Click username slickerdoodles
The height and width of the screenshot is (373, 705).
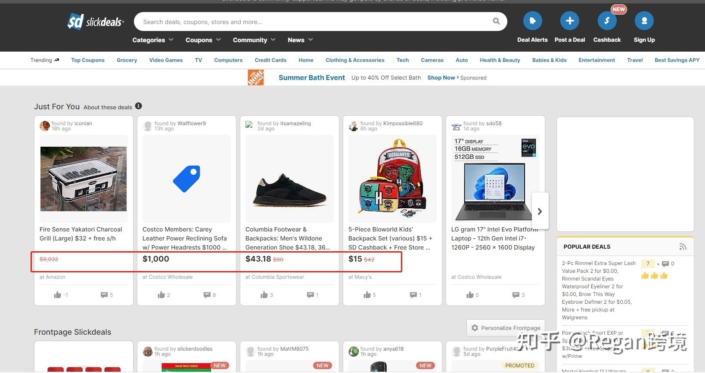coord(195,348)
